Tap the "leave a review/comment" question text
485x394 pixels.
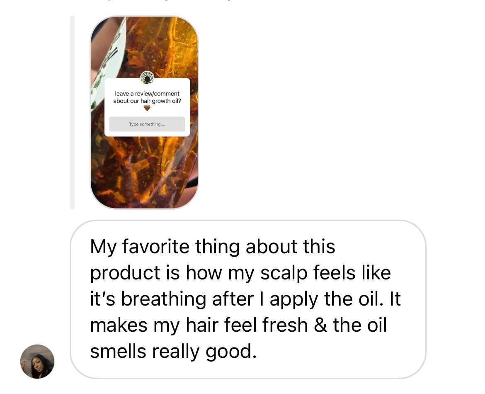point(147,93)
